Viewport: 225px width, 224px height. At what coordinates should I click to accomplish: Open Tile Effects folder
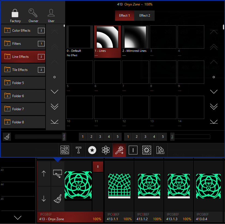23,70
